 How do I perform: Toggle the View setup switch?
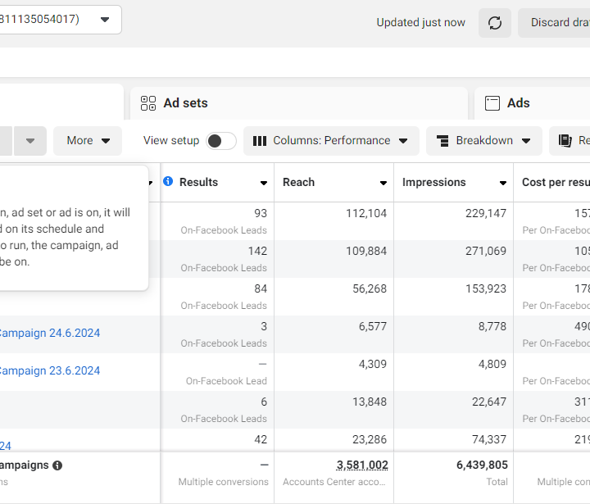click(x=220, y=141)
